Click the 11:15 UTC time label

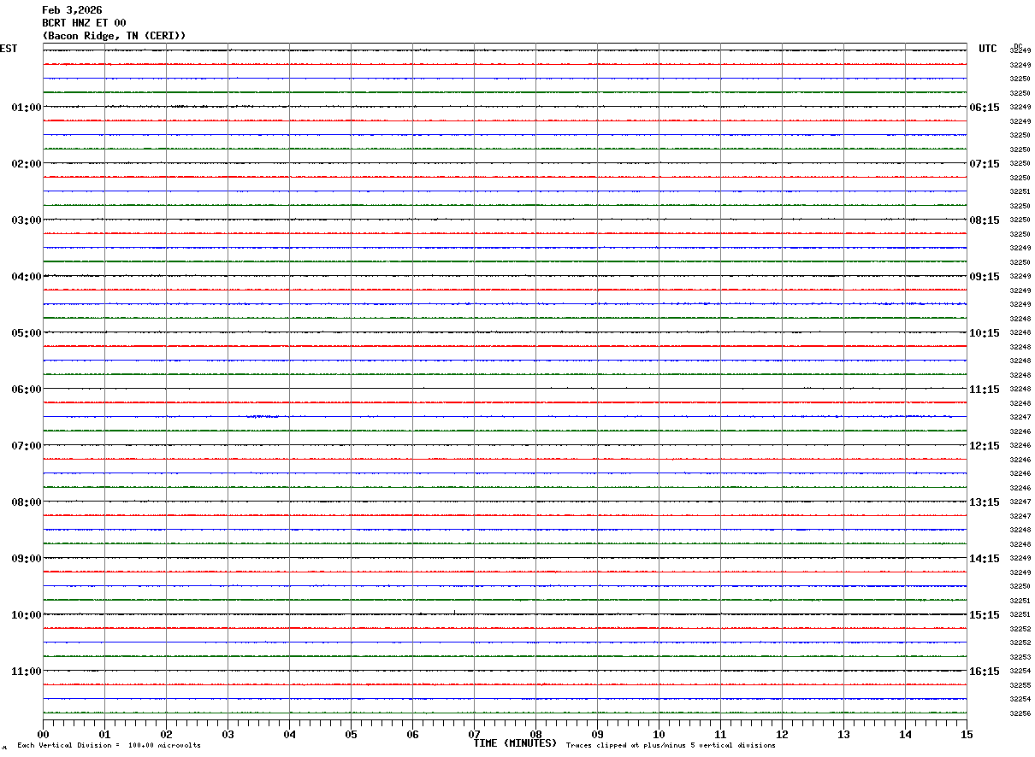click(985, 390)
